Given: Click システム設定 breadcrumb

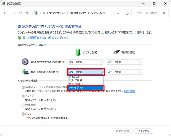Looking at the screenshot, I should pyautogui.click(x=98, y=13).
